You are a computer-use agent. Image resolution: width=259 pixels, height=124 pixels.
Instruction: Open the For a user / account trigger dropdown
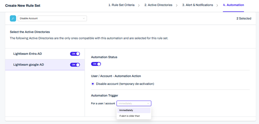[134, 104]
